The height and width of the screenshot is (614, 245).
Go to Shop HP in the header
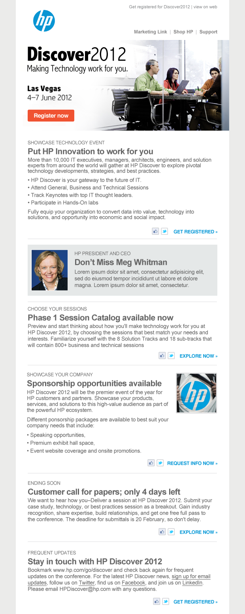pos(183,32)
